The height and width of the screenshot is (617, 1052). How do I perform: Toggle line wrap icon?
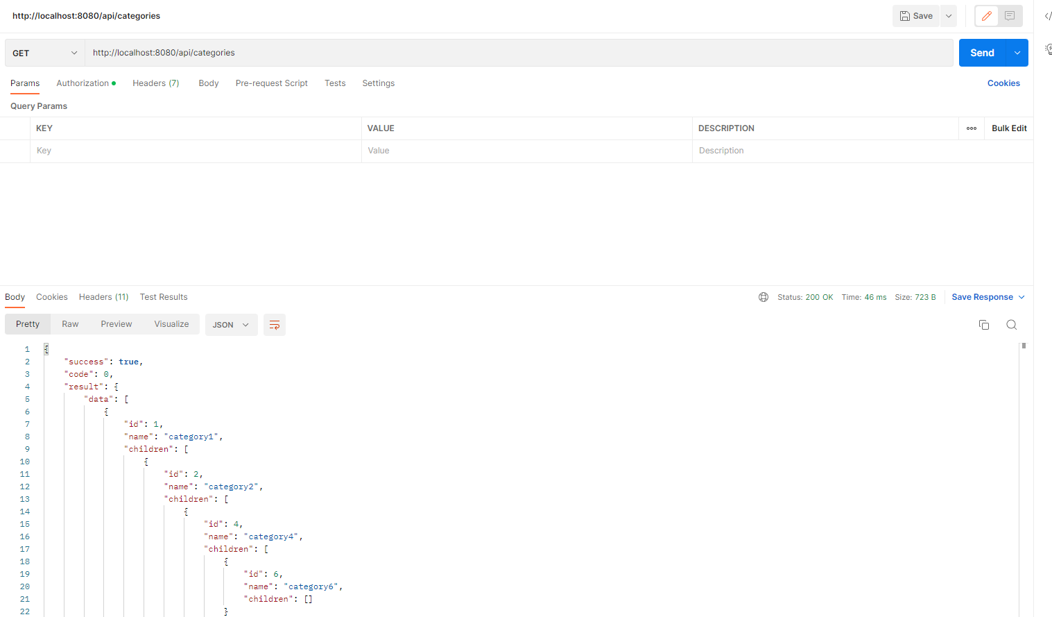275,325
